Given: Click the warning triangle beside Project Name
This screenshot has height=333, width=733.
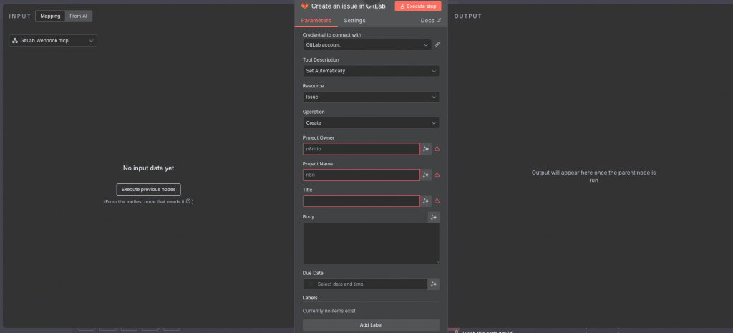Looking at the screenshot, I should (437, 175).
